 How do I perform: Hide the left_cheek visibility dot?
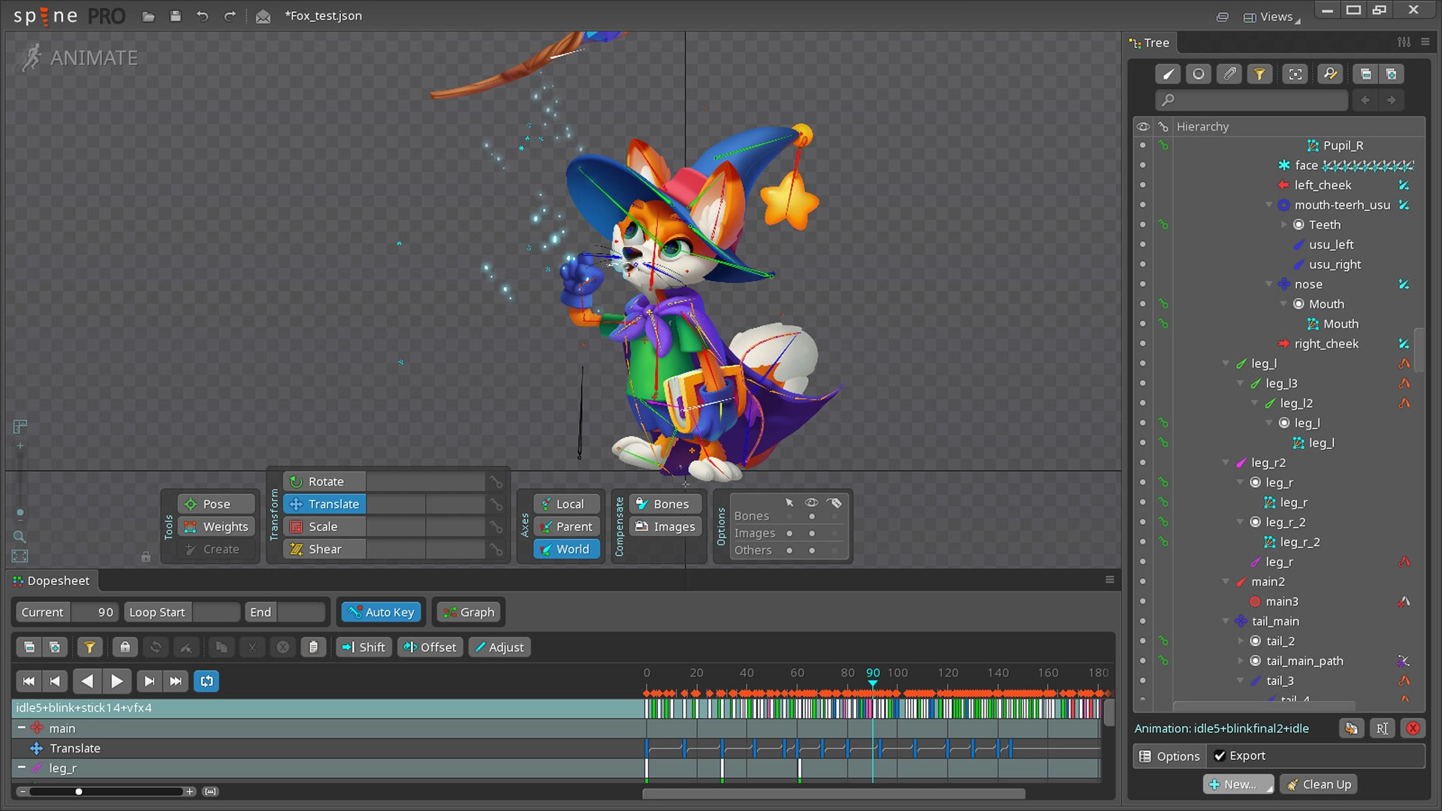click(x=1143, y=185)
